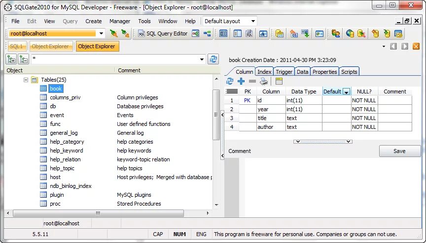
Task: Add a new column with the plus icon
Action: (x=241, y=81)
